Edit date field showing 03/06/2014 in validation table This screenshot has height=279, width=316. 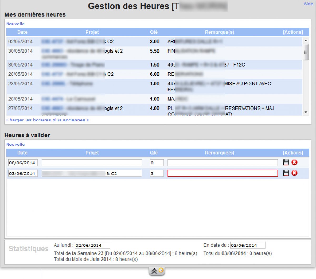pyautogui.click(x=23, y=173)
